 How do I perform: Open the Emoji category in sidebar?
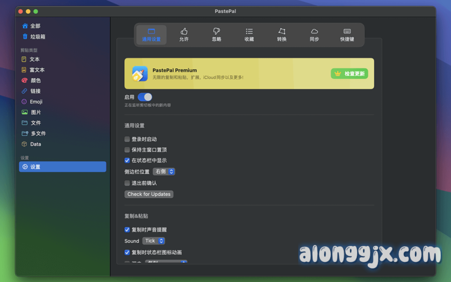pos(36,102)
